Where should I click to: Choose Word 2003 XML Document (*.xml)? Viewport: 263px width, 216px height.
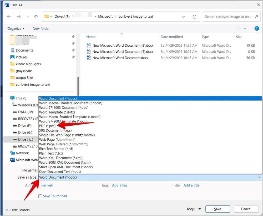point(150,163)
